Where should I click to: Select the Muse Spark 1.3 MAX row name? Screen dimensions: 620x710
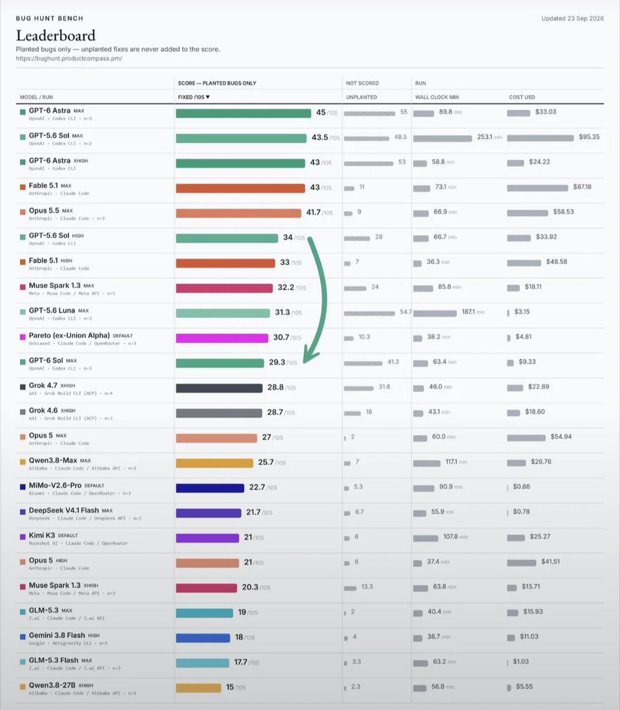pos(62,285)
